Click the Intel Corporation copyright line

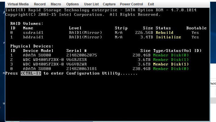pyautogui.click(x=83, y=15)
